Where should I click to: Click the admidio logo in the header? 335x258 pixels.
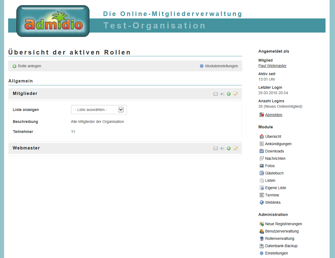pos(53,21)
